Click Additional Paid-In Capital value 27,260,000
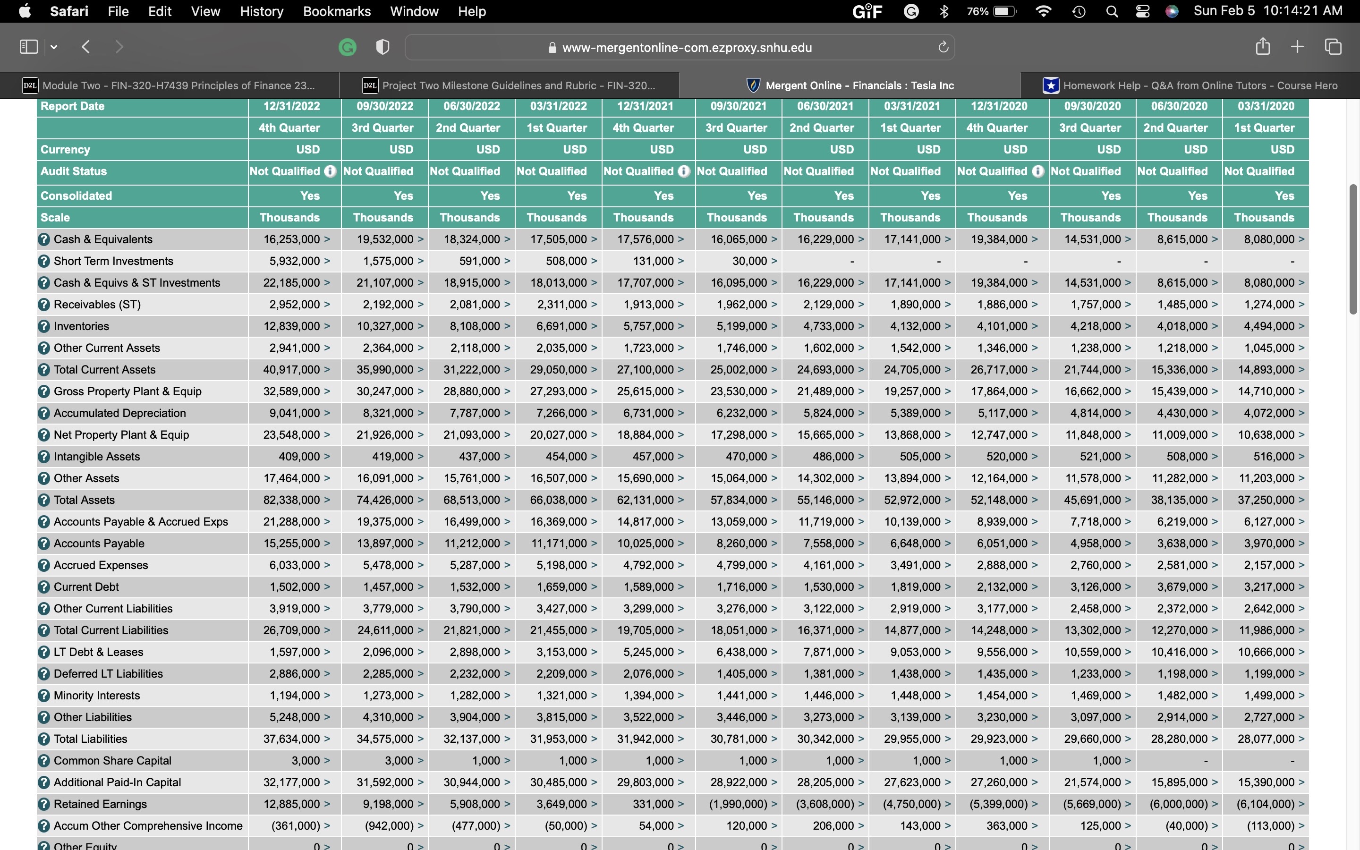 (x=999, y=782)
